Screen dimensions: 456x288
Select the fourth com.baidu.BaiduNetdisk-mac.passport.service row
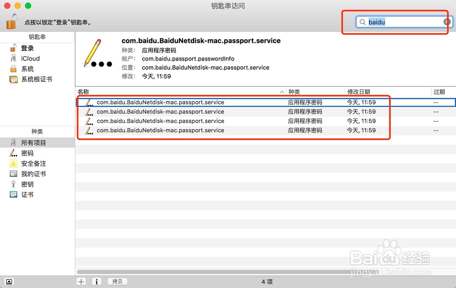click(x=265, y=130)
